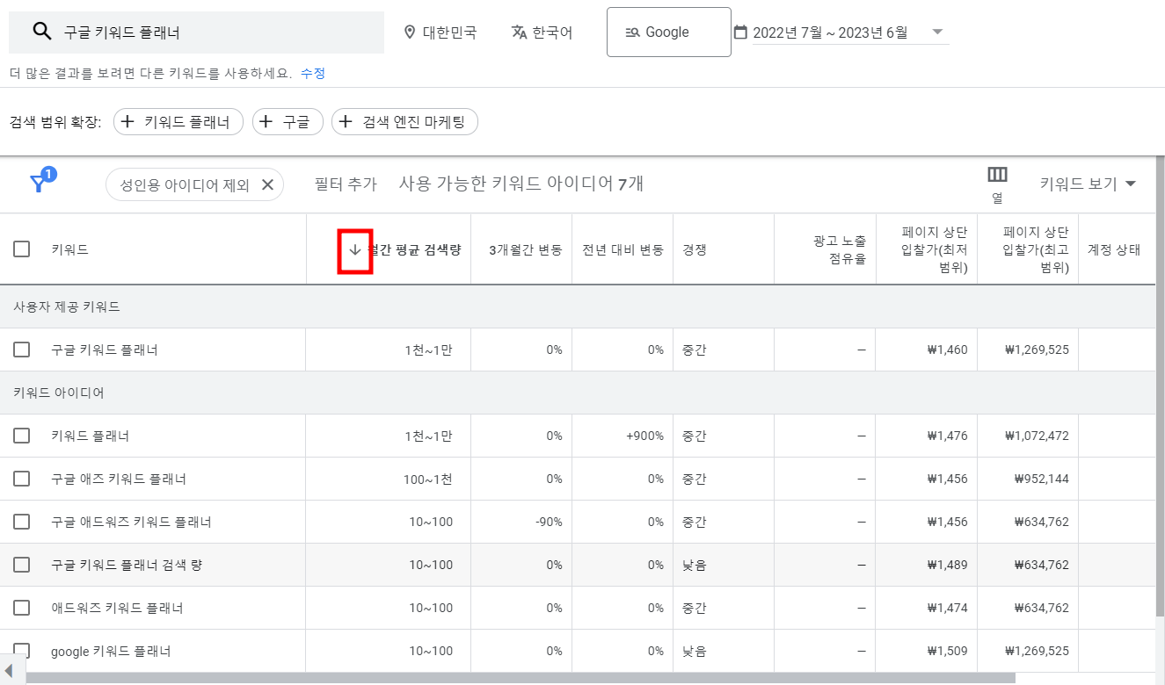Check the 키워드 플래너 row checkbox
This screenshot has height=685, width=1165.
(21, 436)
